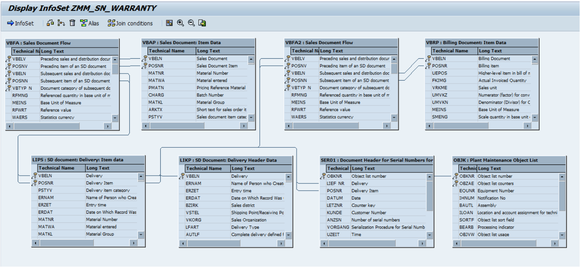Zoom out with the magnifier minus icon
Image resolution: width=580 pixels, height=267 pixels.
(x=191, y=23)
